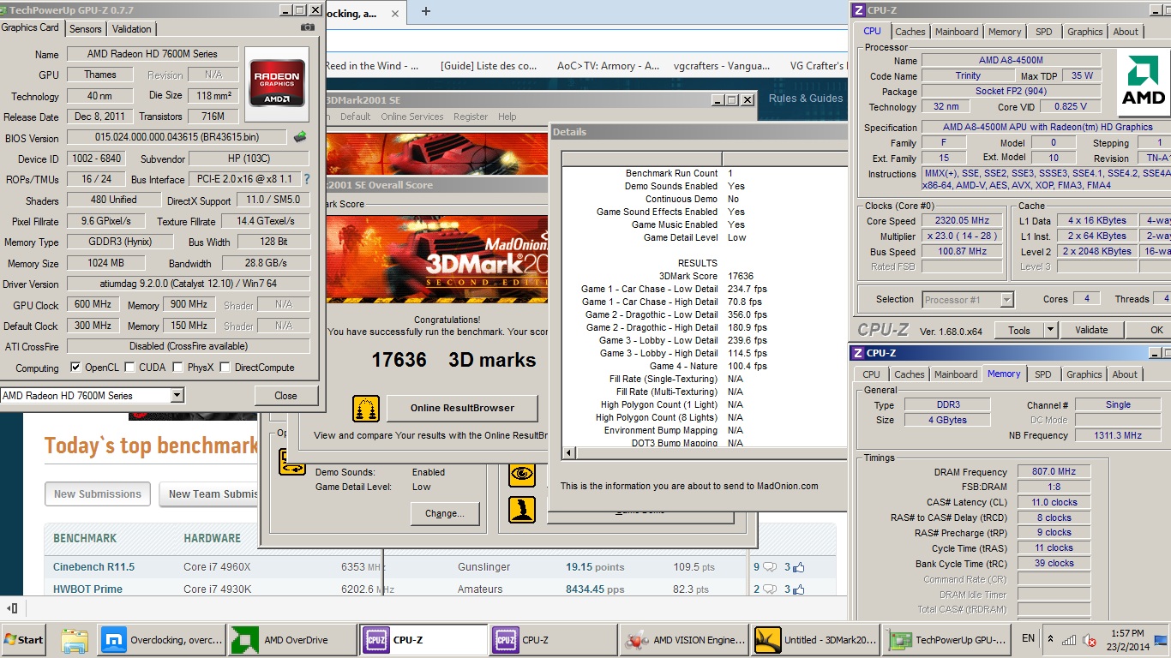
Task: Toggle the CUDA checkbox
Action: pyautogui.click(x=129, y=368)
